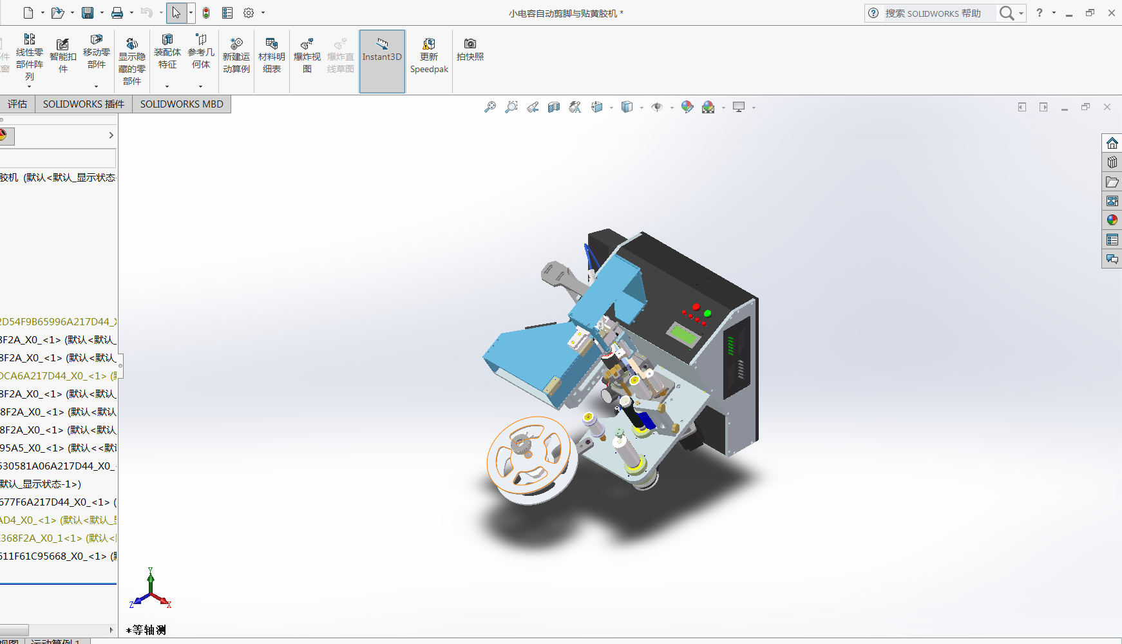
Task: Click 智能扣件 Smart Fasteners tool
Action: (x=63, y=55)
